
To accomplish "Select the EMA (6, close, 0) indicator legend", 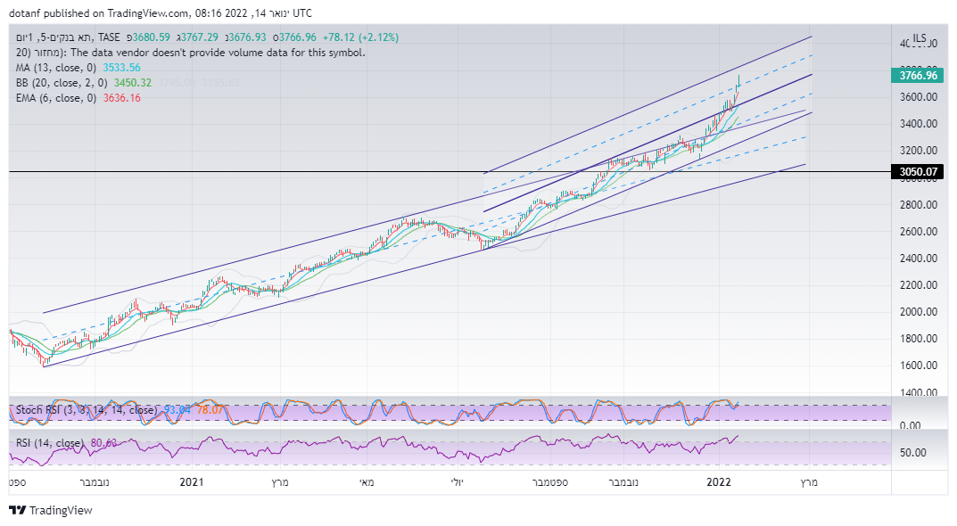I will point(56,98).
